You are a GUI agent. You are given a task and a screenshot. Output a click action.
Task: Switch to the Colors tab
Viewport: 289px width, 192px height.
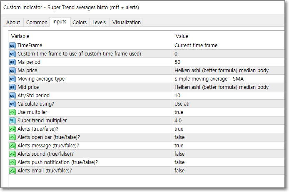tap(80, 23)
